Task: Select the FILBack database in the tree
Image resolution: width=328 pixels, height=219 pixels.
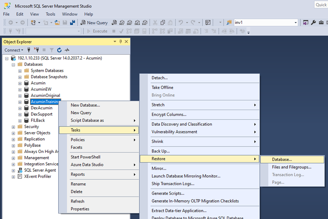Action: click(x=38, y=120)
